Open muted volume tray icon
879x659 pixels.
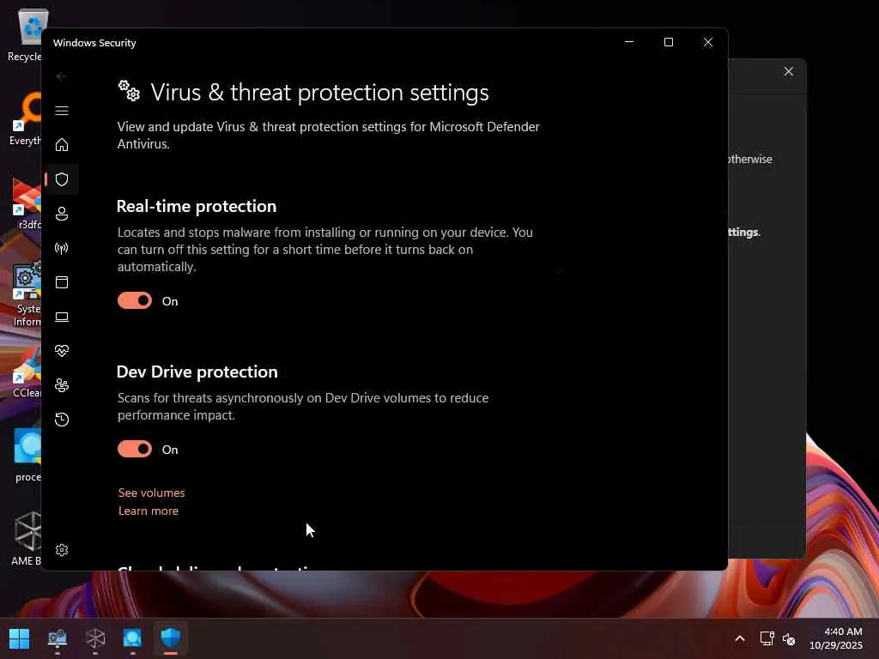pos(789,638)
